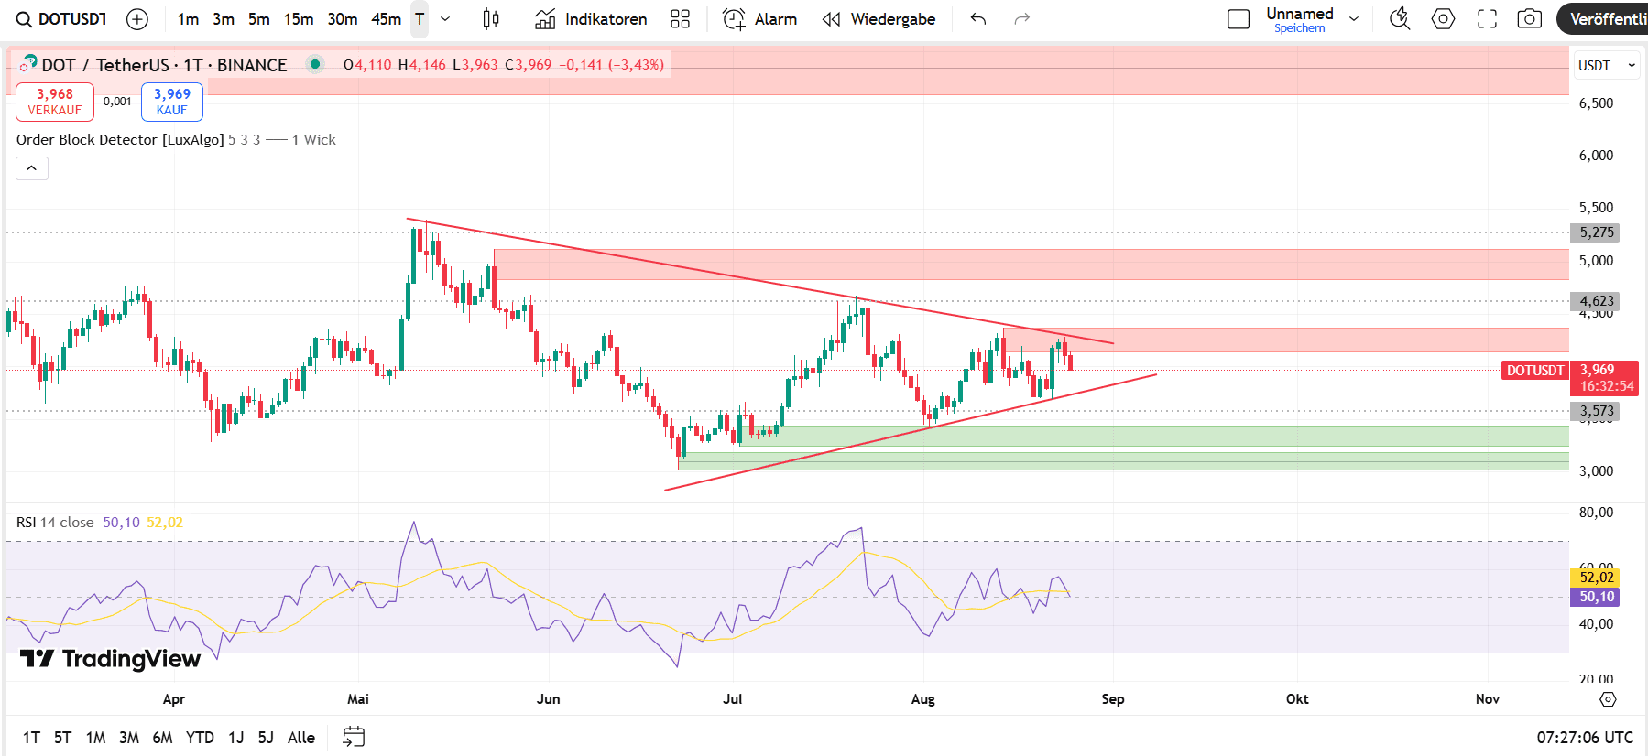Collapse the indicator legend chevron
This screenshot has width=1648, height=756.
[x=31, y=168]
